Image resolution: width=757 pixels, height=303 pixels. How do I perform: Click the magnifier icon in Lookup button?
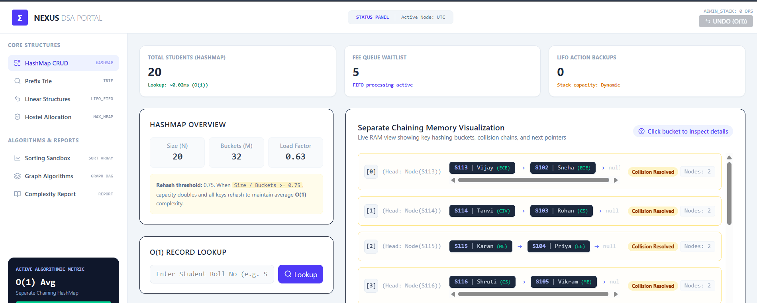pyautogui.click(x=288, y=274)
